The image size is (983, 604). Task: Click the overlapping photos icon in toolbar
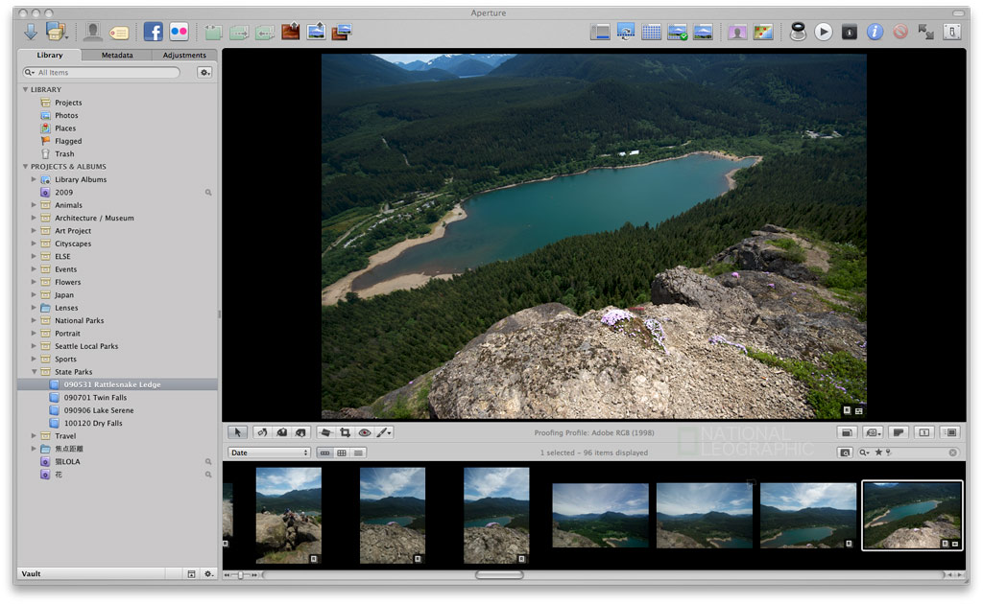342,32
